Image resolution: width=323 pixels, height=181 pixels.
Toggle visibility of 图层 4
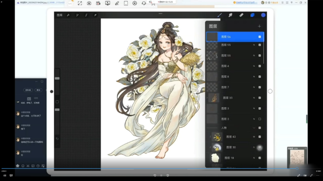(x=260, y=66)
